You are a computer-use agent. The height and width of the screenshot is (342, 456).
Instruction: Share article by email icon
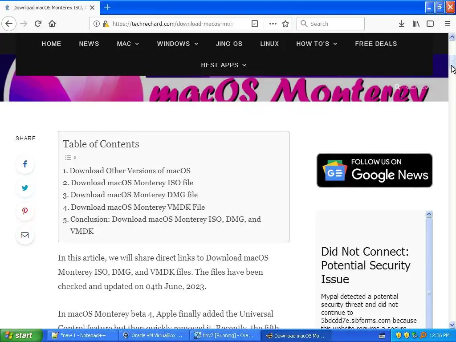25,235
